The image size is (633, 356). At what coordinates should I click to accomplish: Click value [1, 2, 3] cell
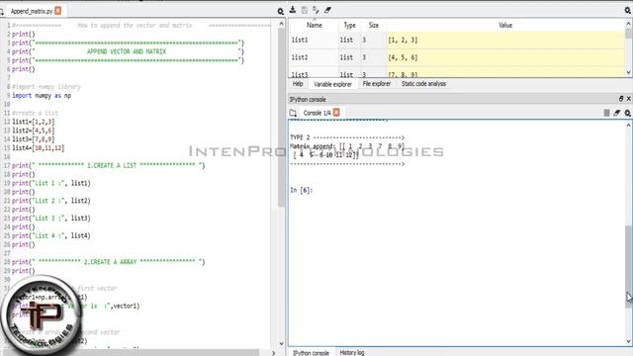(x=505, y=40)
